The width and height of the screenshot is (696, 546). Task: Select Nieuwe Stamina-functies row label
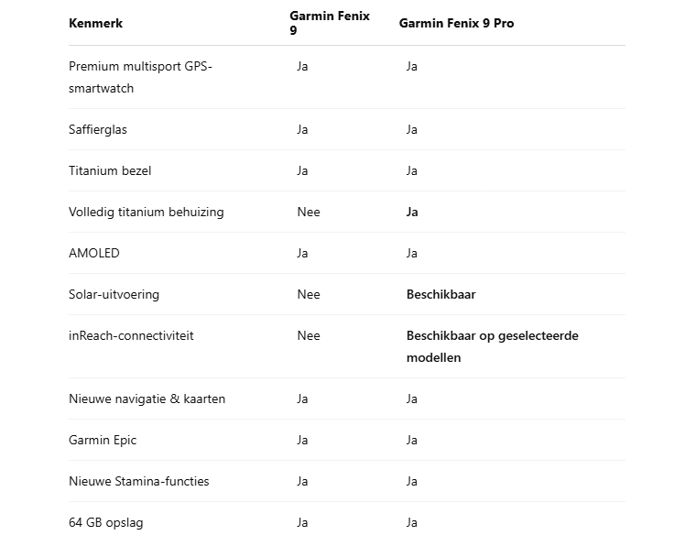pyautogui.click(x=138, y=481)
